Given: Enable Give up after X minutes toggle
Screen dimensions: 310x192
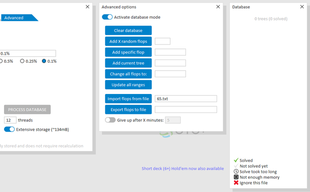Looking at the screenshot, I should coord(110,120).
